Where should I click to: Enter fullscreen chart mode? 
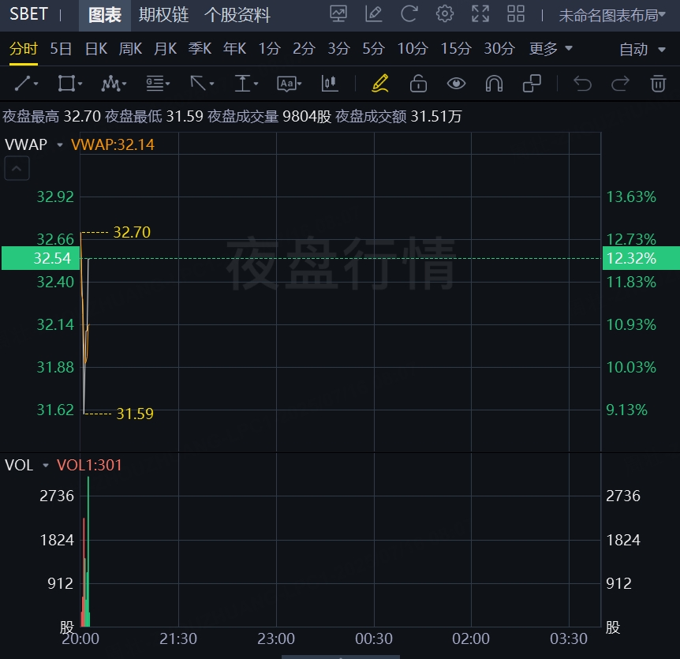(x=480, y=14)
